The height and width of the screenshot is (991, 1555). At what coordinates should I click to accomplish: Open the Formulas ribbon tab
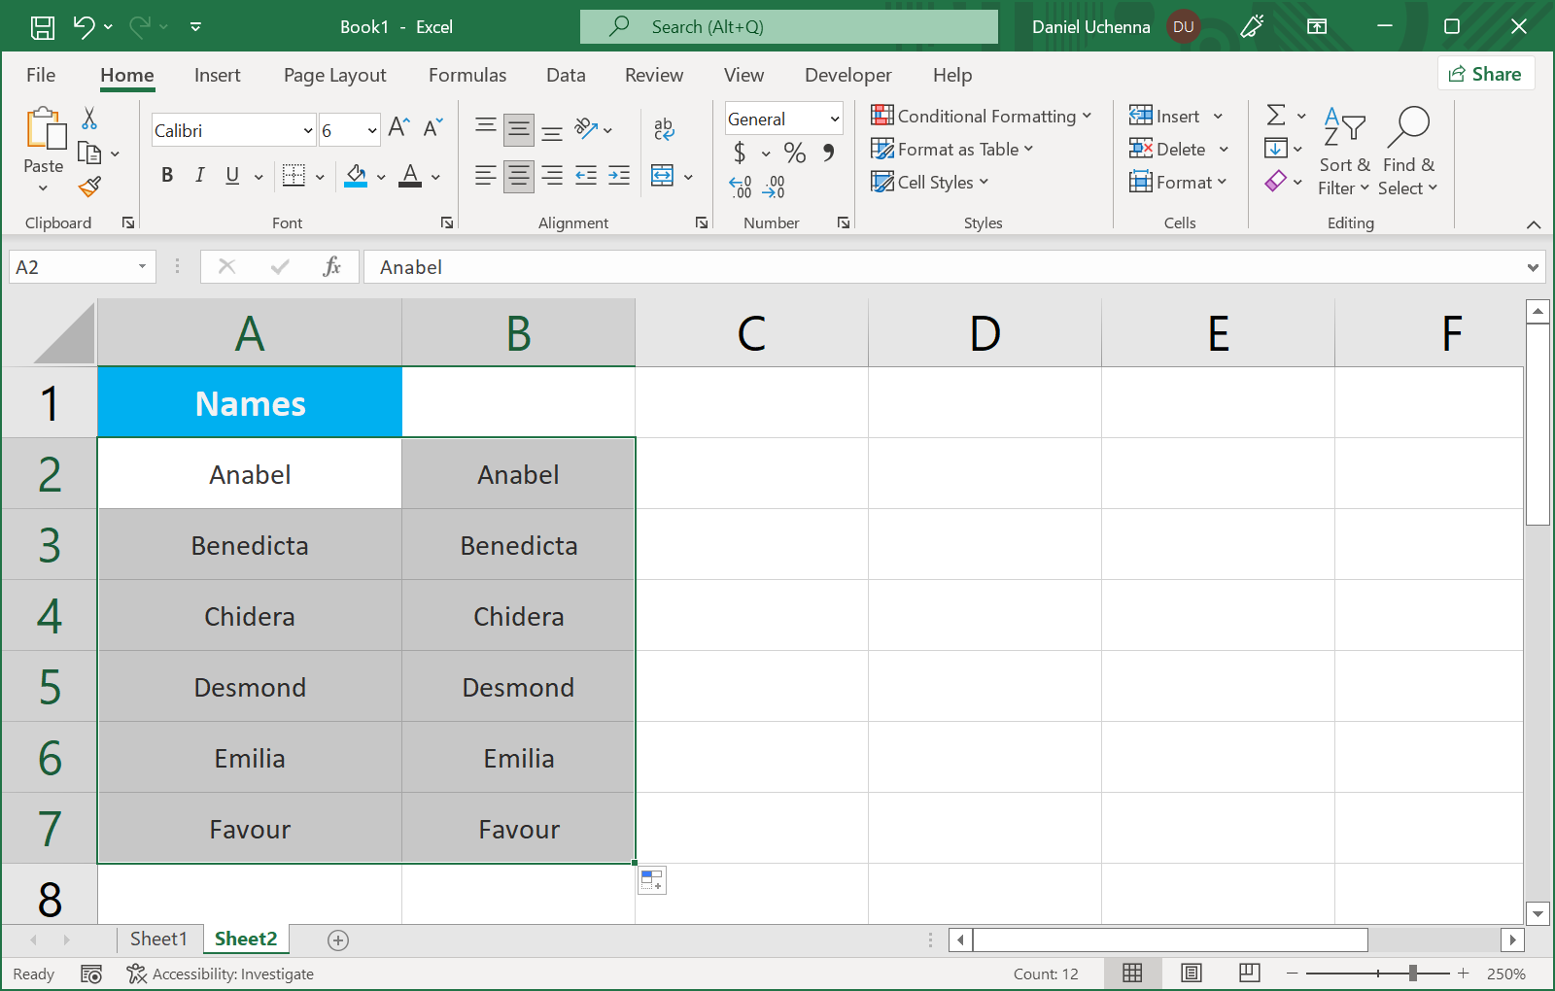(466, 75)
